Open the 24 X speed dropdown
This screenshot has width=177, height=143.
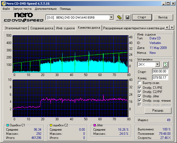point(157,65)
